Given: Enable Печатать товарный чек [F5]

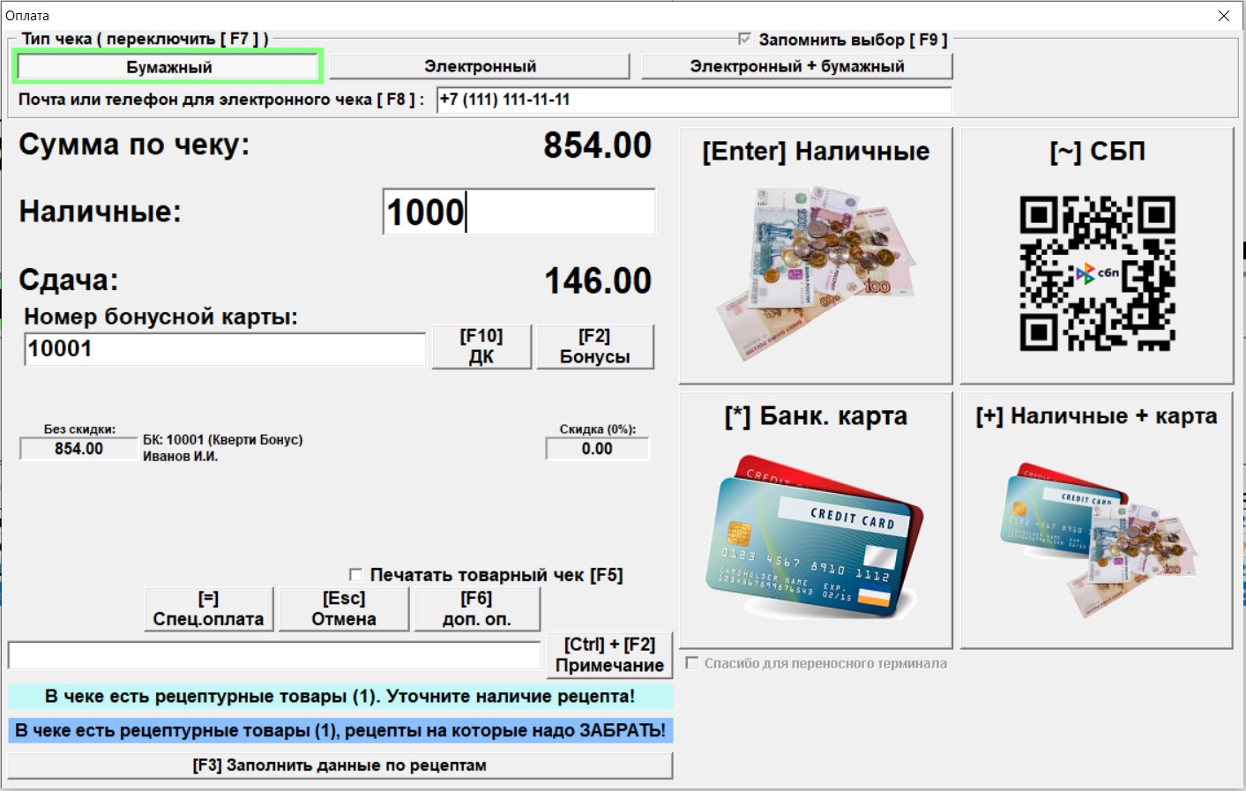Looking at the screenshot, I should (x=355, y=574).
